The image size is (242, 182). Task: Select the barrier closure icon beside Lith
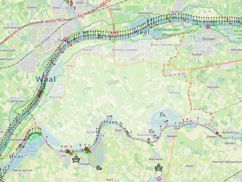tap(76, 159)
